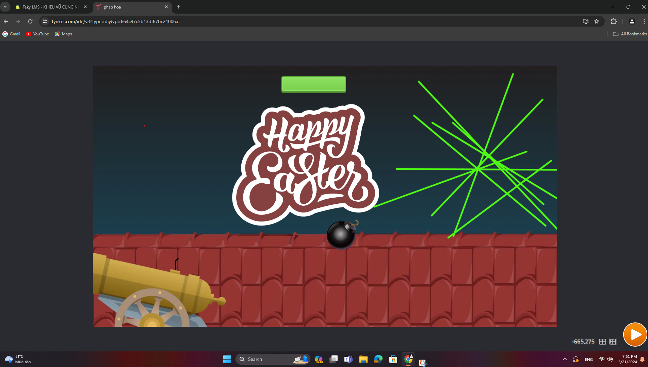Screen dimensions: 648x367
Task: Open the Chrome profile icon
Action: [632, 21]
